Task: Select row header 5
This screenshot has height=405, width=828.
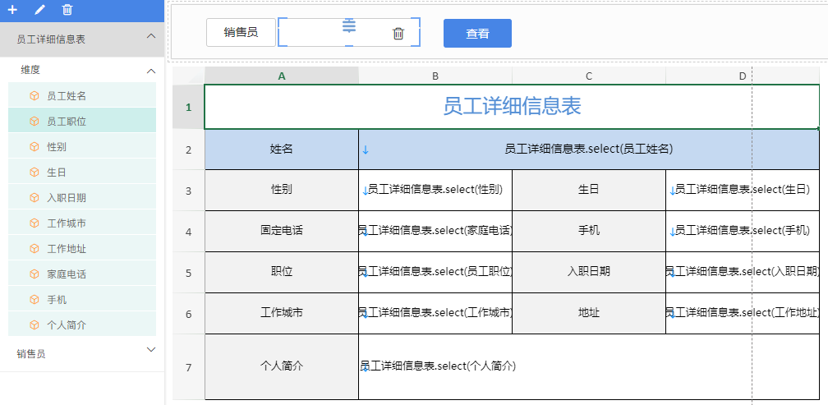Action: pos(189,273)
